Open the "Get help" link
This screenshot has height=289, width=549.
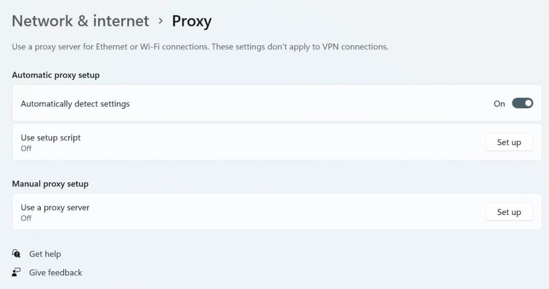pyautogui.click(x=44, y=254)
